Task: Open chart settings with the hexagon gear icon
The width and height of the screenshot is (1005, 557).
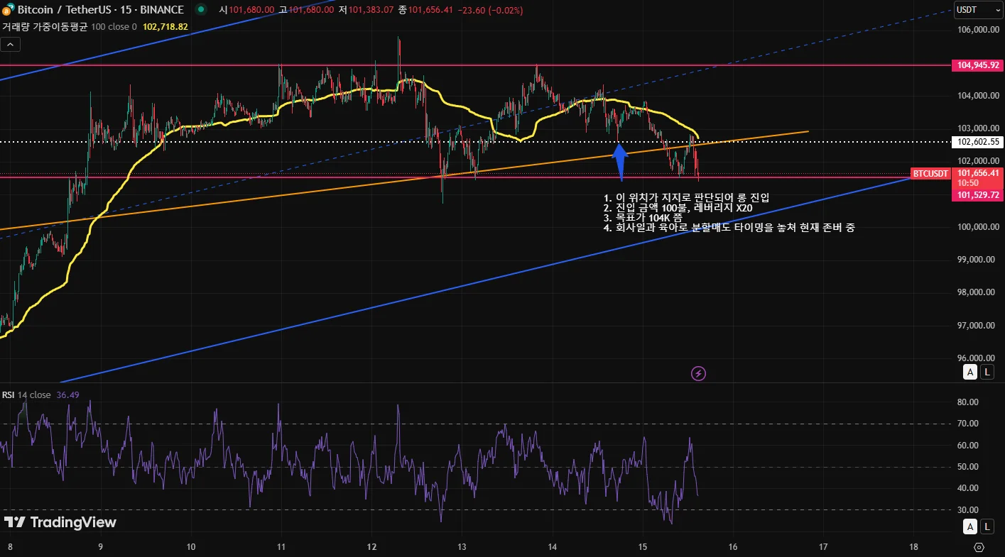Action: (979, 547)
